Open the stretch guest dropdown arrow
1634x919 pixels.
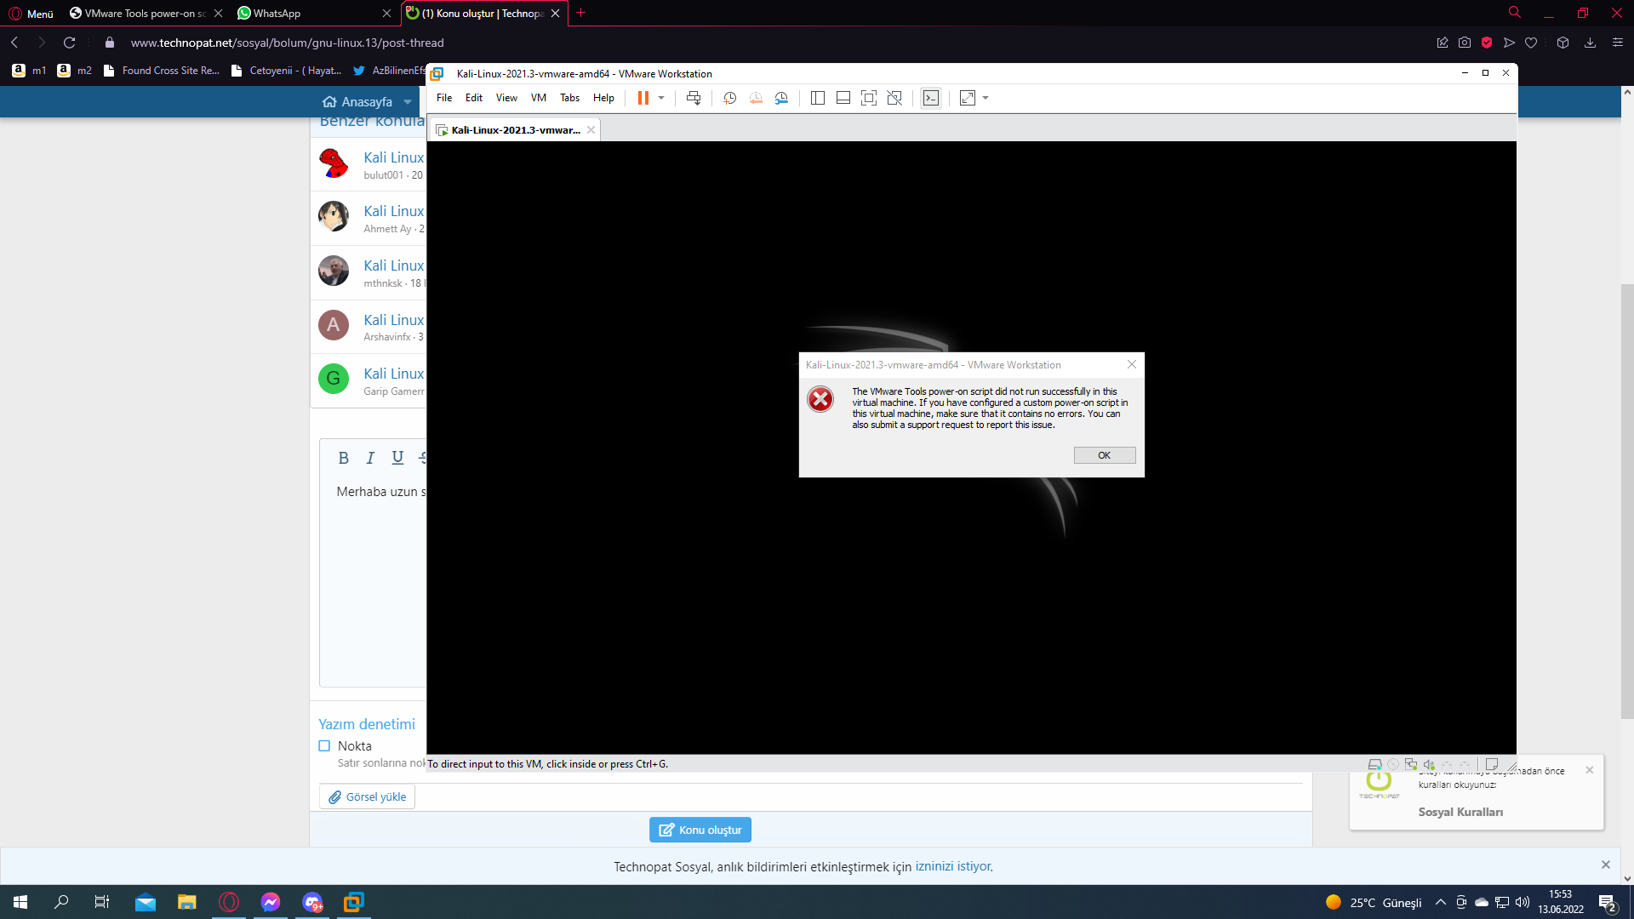click(986, 98)
